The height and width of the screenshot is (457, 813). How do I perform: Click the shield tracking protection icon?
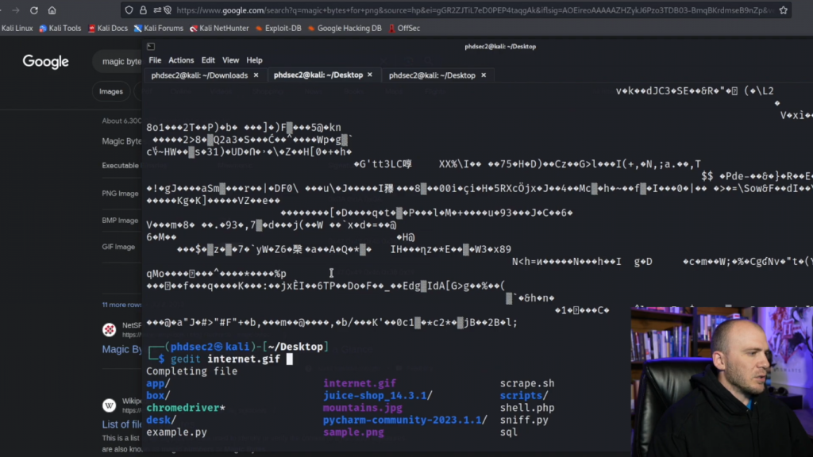pyautogui.click(x=129, y=10)
